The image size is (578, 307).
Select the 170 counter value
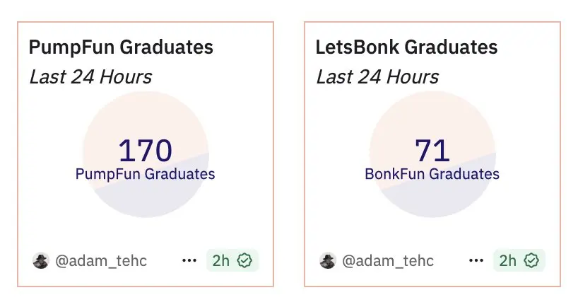click(146, 151)
